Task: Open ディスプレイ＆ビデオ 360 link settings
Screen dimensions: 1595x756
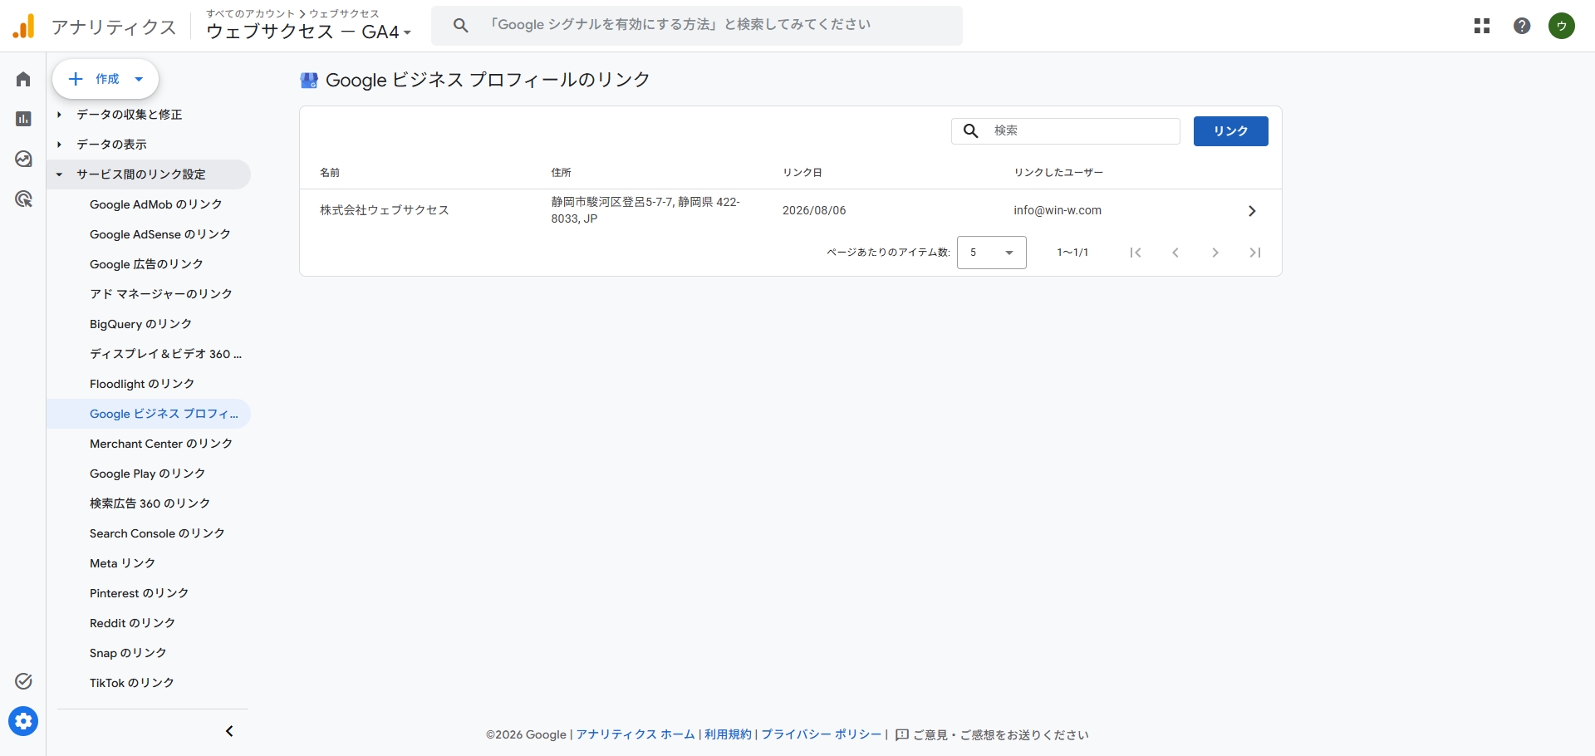Action: (166, 354)
